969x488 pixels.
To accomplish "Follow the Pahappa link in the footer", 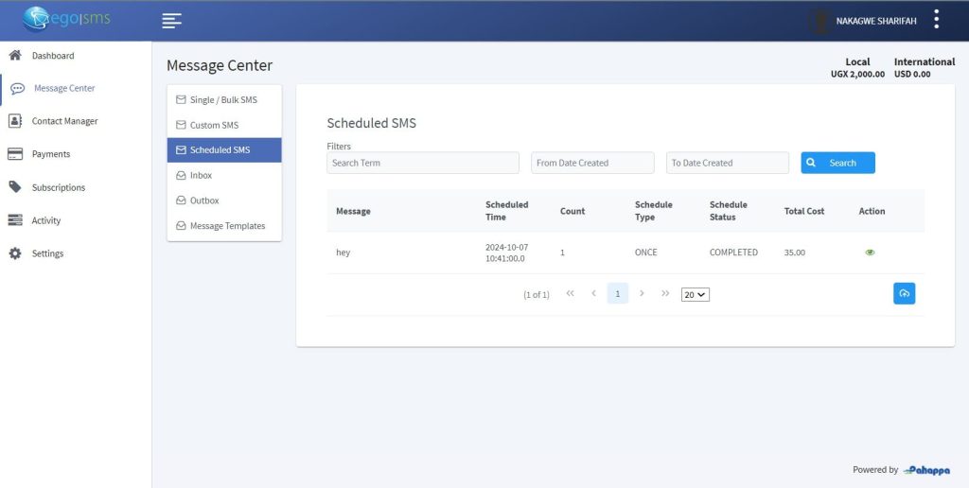I will point(926,470).
